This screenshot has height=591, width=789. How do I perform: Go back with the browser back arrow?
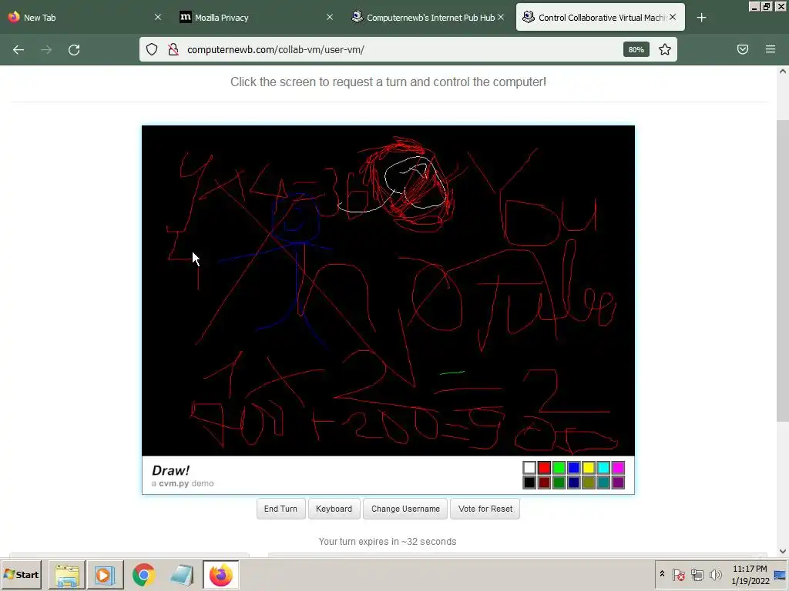(18, 50)
